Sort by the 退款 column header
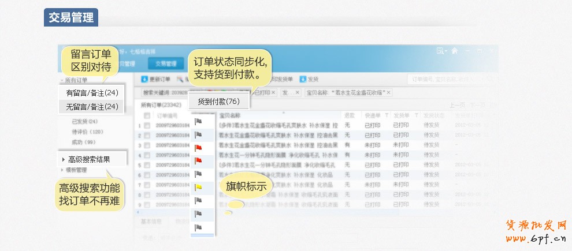Image resolution: width=572 pixels, height=251 pixels. tap(350, 115)
